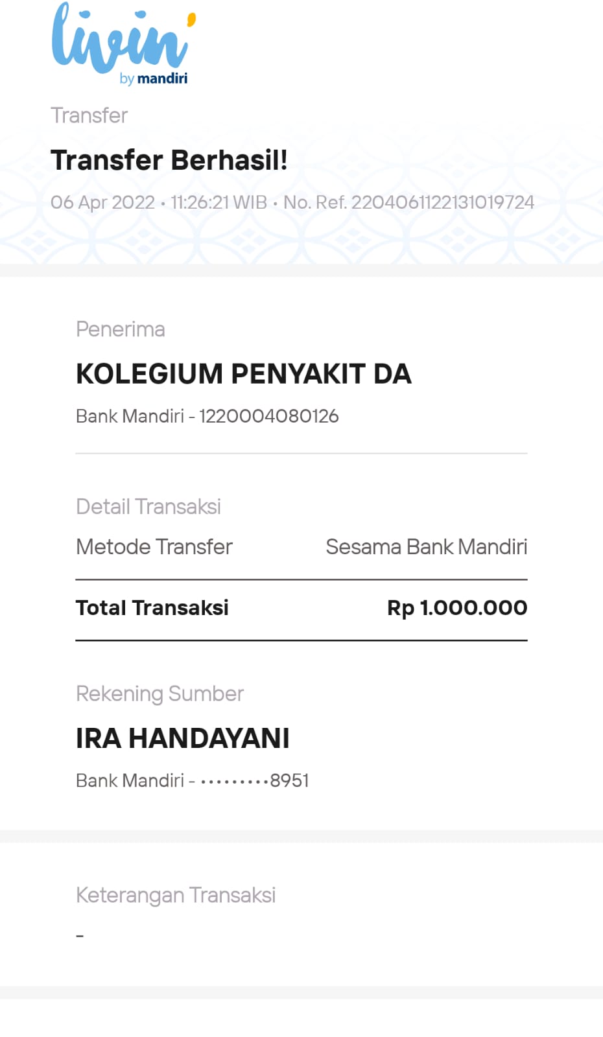The image size is (603, 1037).
Task: Select recipient account number 1220004080126
Action: click(x=268, y=416)
